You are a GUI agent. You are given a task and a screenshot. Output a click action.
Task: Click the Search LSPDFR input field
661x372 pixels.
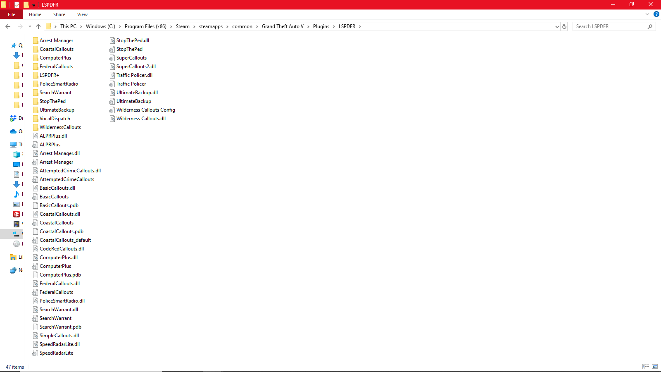tap(614, 26)
